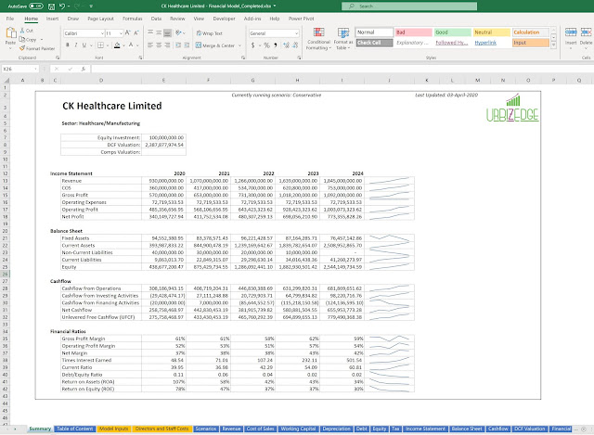Click Increase Decimal icon
Screen dimensions: 594x435
pos(286,45)
